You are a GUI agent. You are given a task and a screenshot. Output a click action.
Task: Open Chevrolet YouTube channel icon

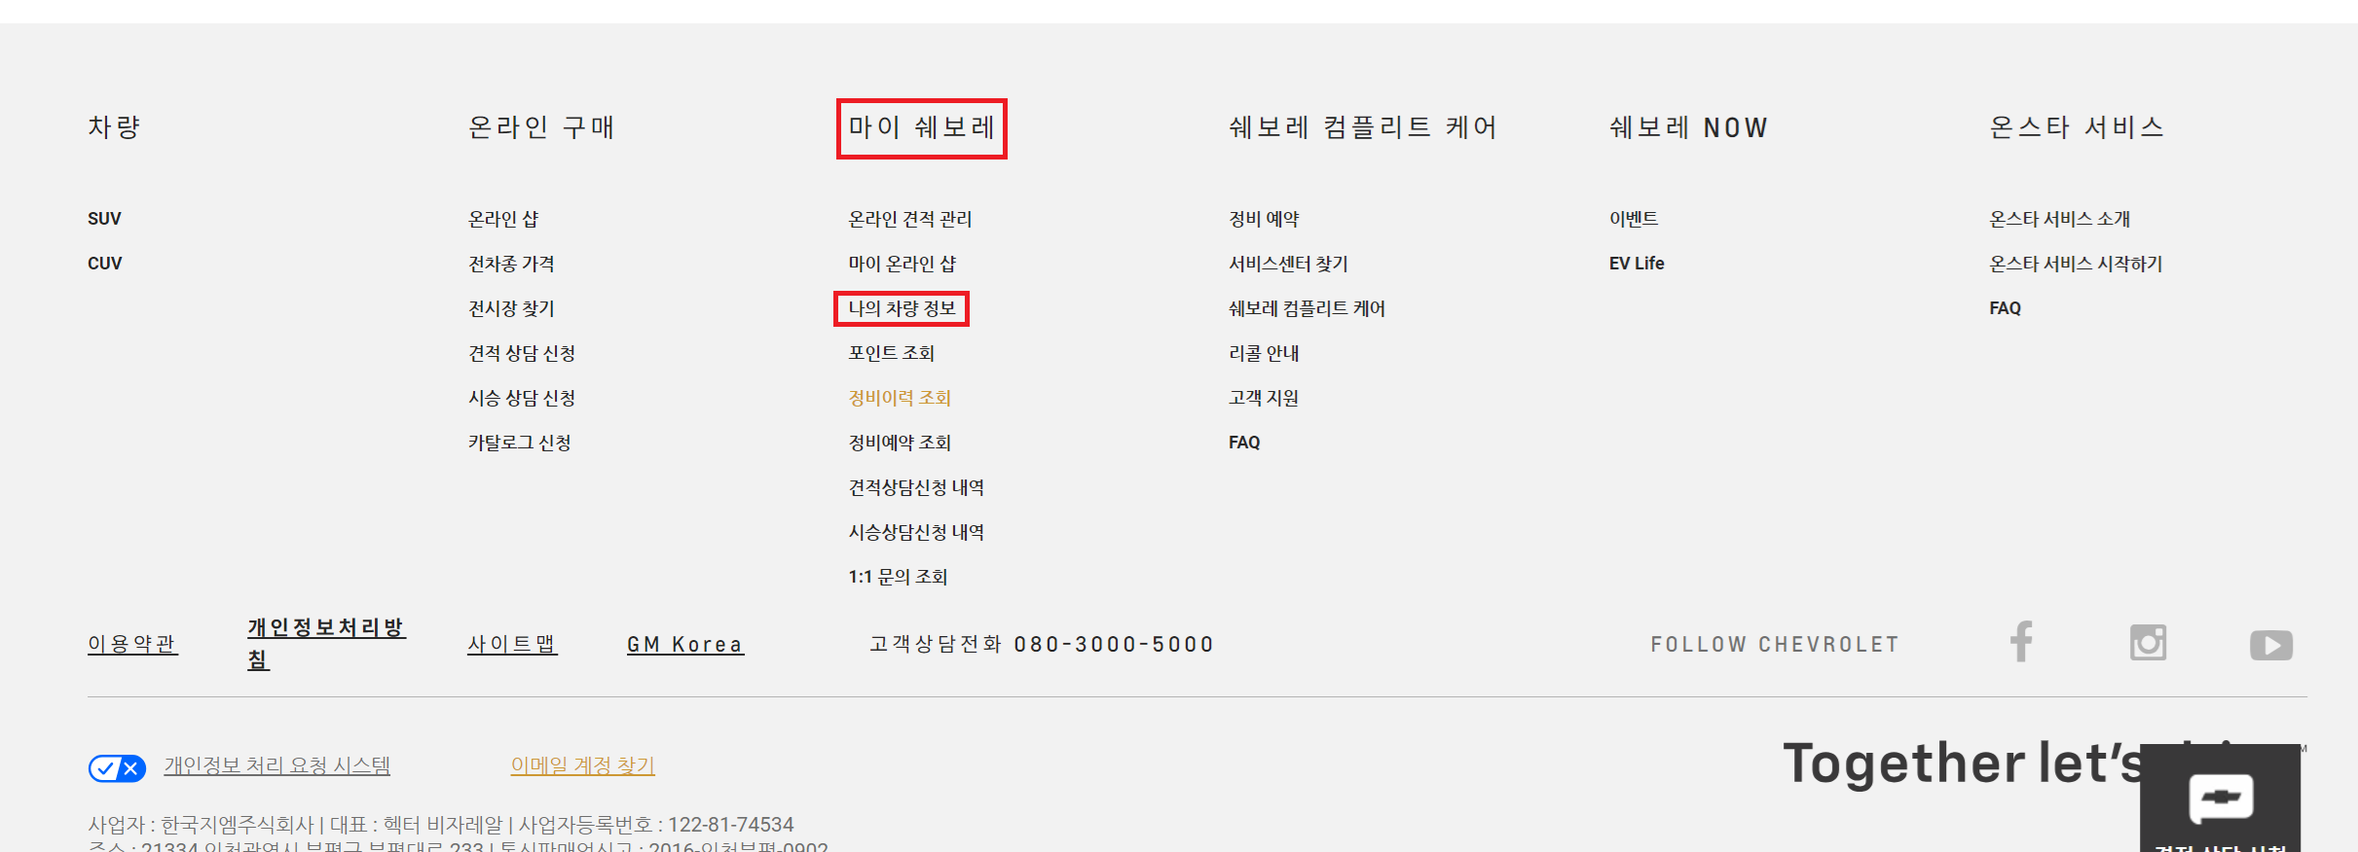(2271, 645)
